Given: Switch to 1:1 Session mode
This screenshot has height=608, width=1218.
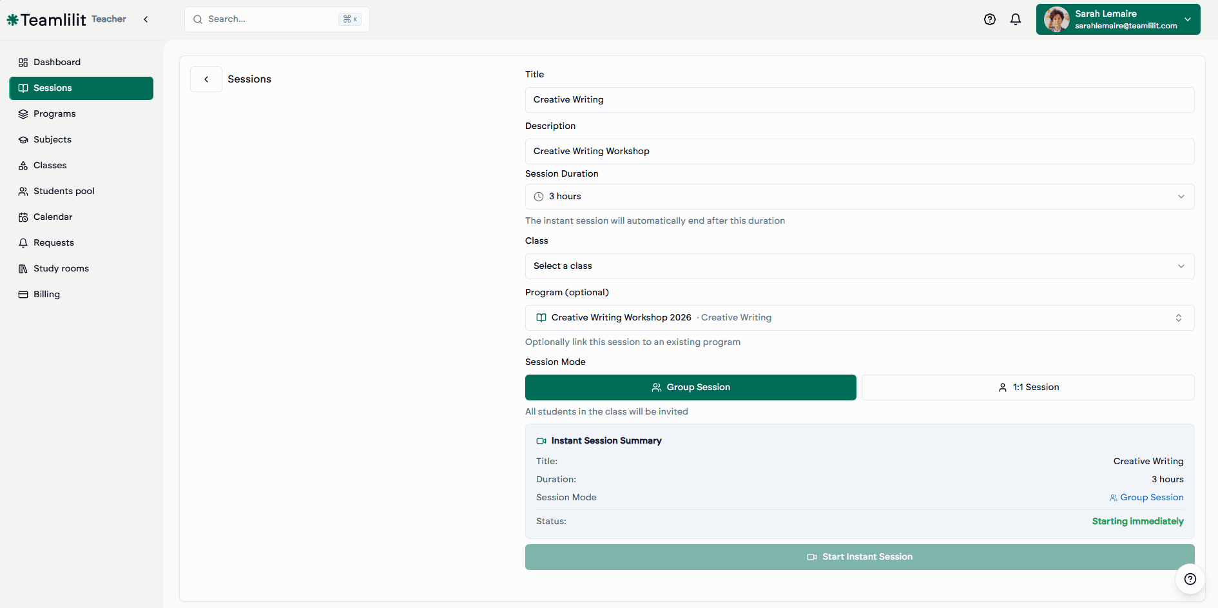Looking at the screenshot, I should pyautogui.click(x=1027, y=387).
